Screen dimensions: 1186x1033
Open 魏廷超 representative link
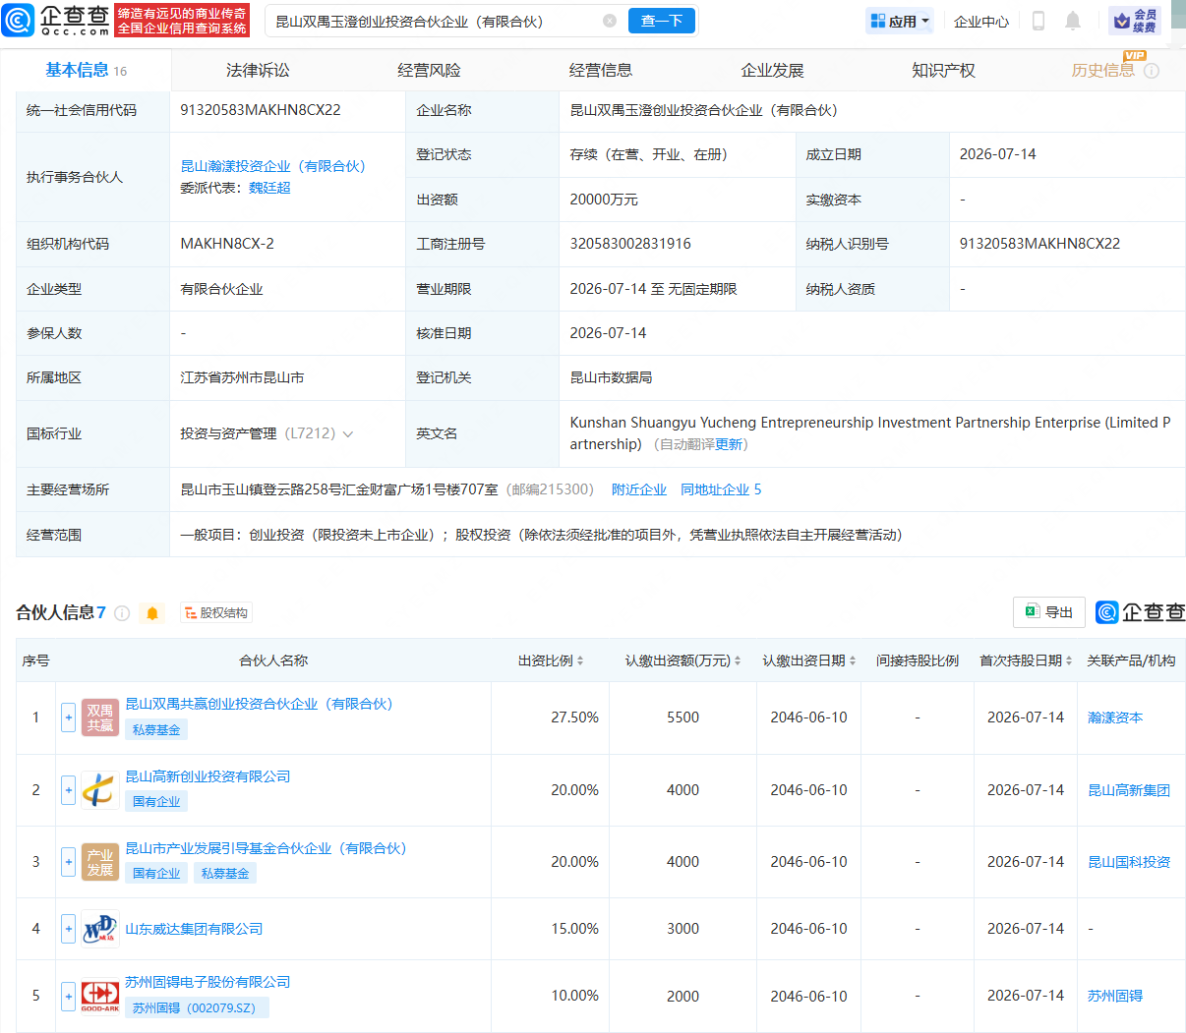pos(269,188)
